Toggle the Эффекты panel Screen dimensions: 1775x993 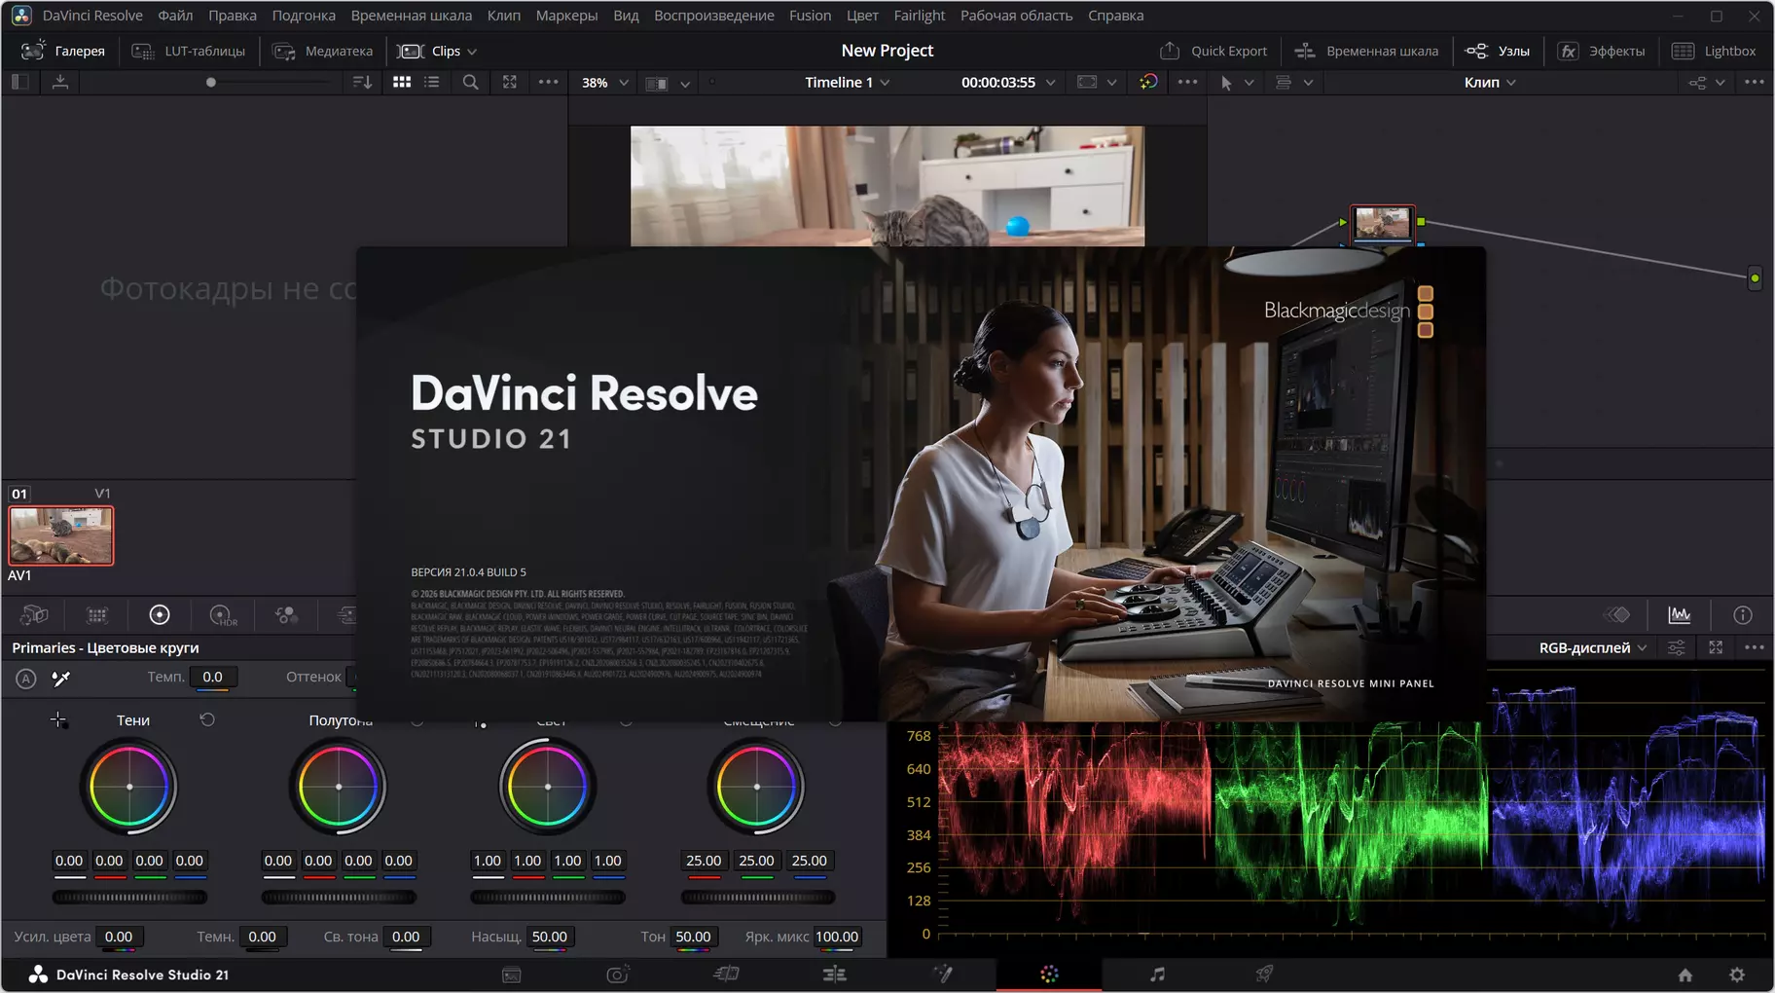[x=1602, y=51]
